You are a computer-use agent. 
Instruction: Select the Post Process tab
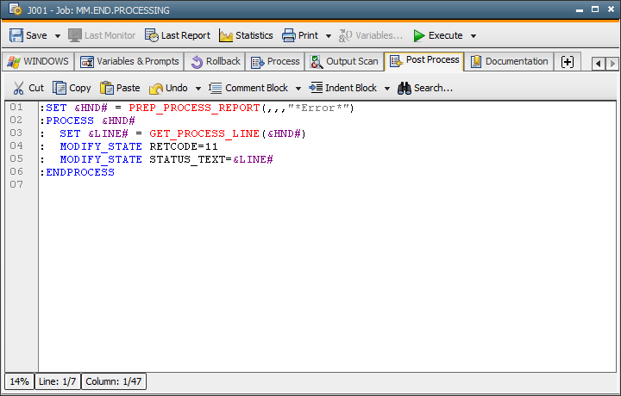[x=424, y=60]
